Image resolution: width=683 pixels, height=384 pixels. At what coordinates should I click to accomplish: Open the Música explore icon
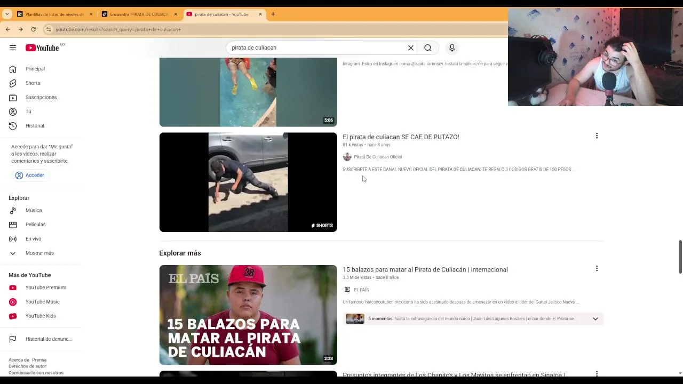(x=13, y=211)
